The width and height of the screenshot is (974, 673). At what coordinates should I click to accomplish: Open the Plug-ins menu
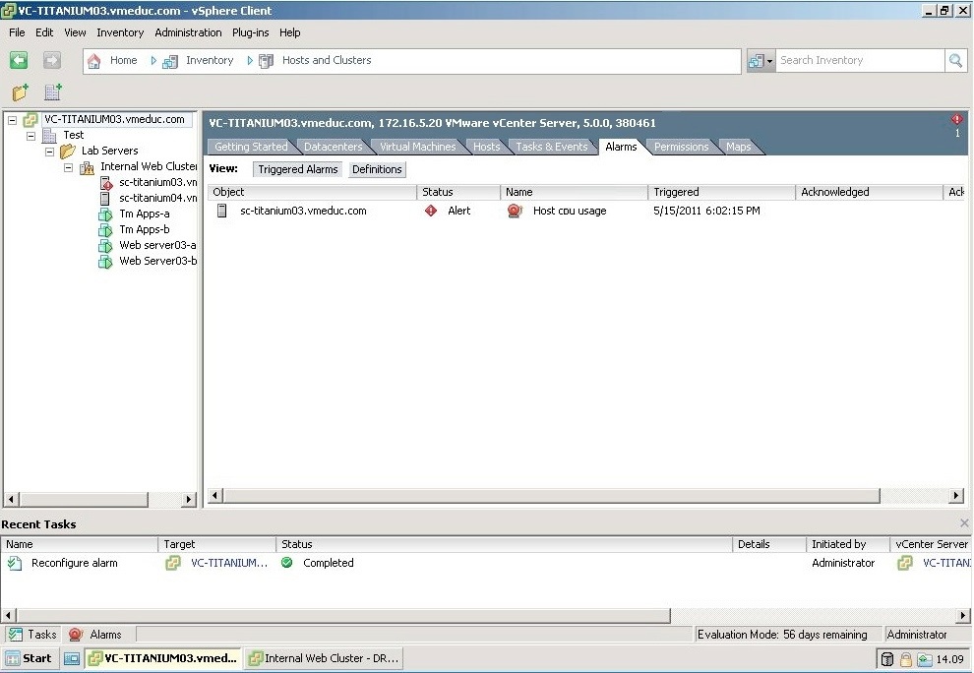(250, 32)
